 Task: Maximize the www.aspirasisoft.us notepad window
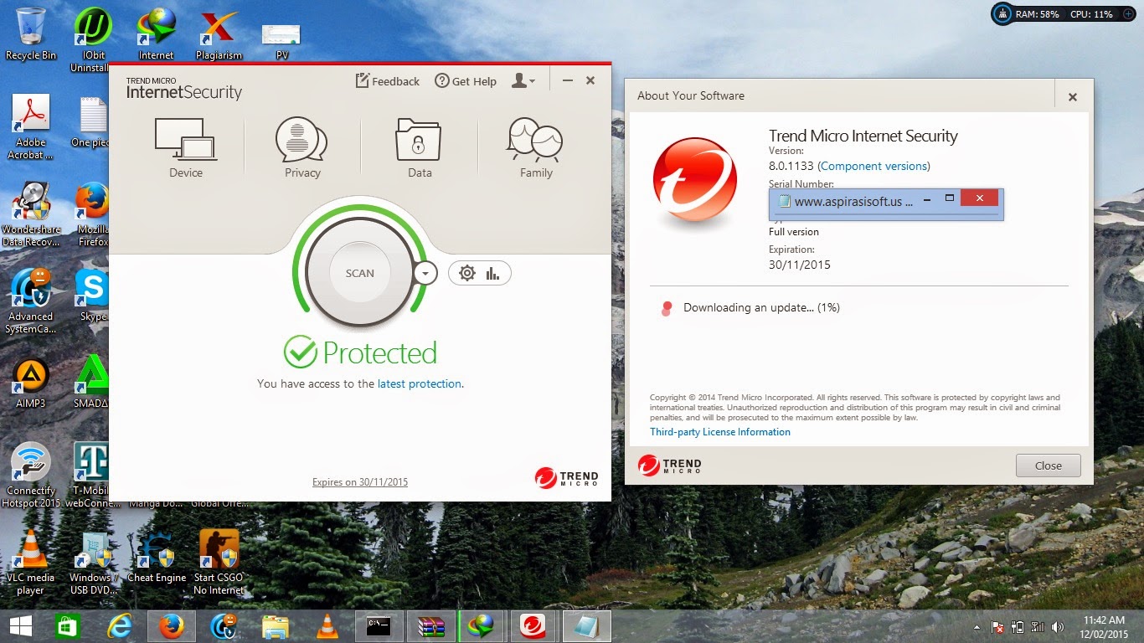click(x=950, y=198)
